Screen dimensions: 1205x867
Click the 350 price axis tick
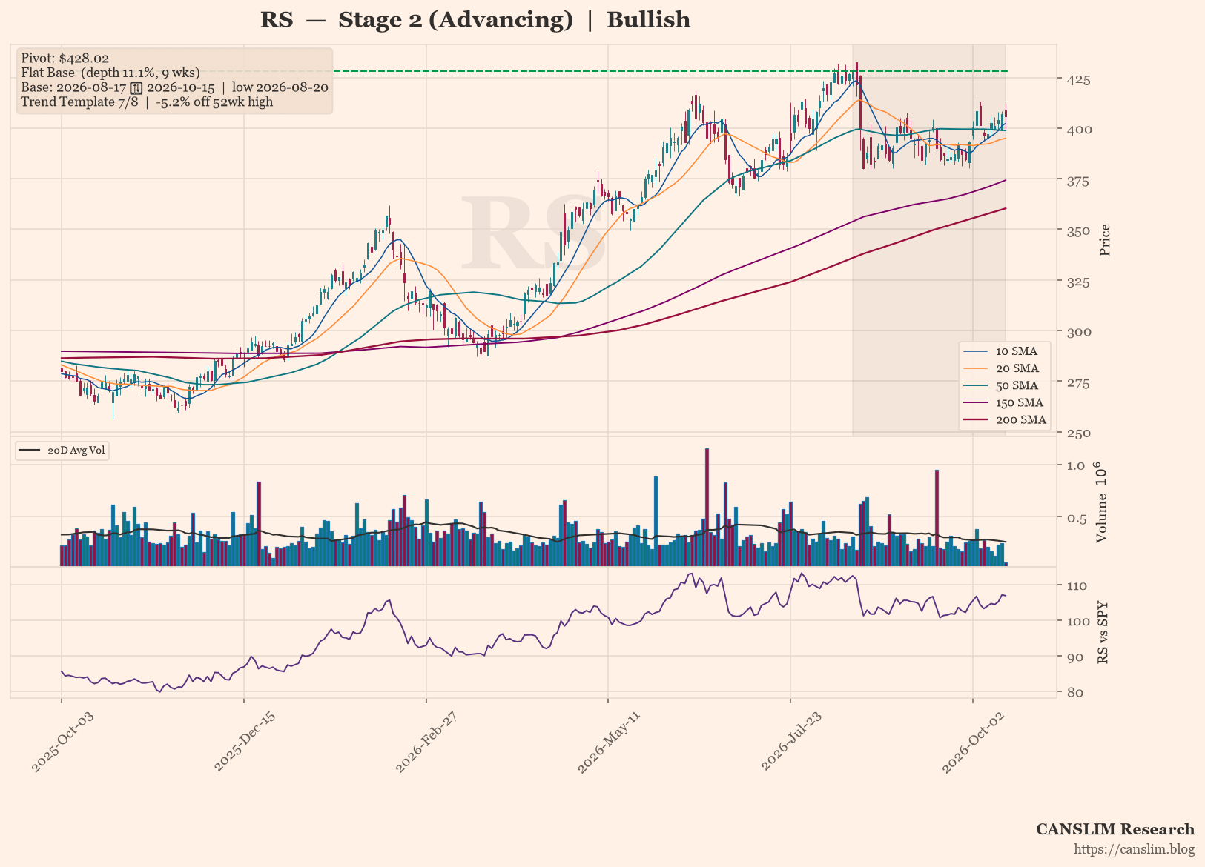pos(1078,231)
